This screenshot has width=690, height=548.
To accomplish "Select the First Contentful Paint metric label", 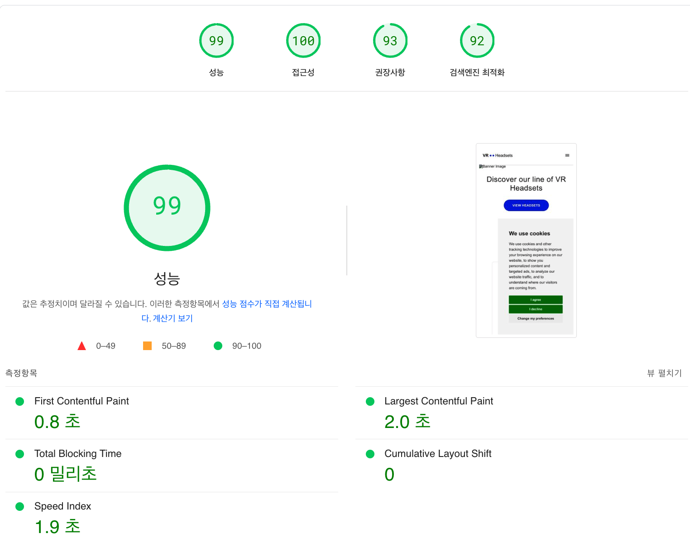I will point(81,401).
